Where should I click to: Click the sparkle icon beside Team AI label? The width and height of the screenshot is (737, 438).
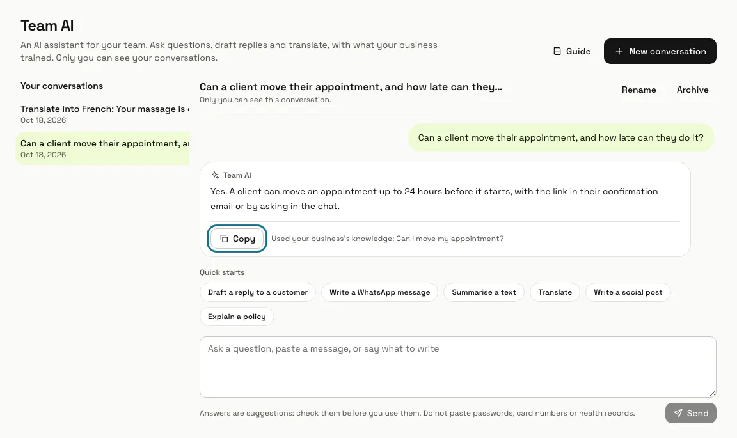(x=215, y=175)
